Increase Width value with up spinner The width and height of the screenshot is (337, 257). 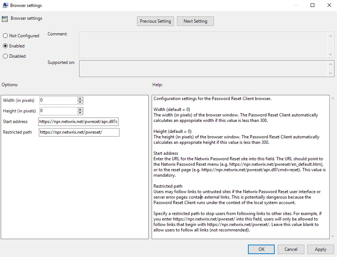(80, 99)
